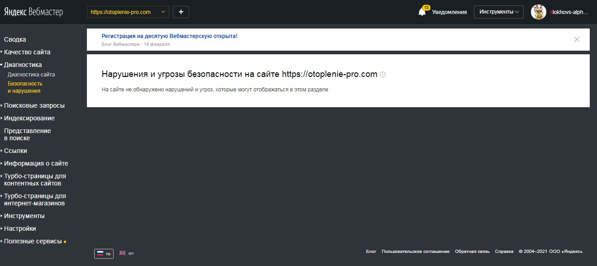This screenshot has height=266, width=597.
Task: Expand Инструменты section in sidebar
Action: pyautogui.click(x=24, y=216)
